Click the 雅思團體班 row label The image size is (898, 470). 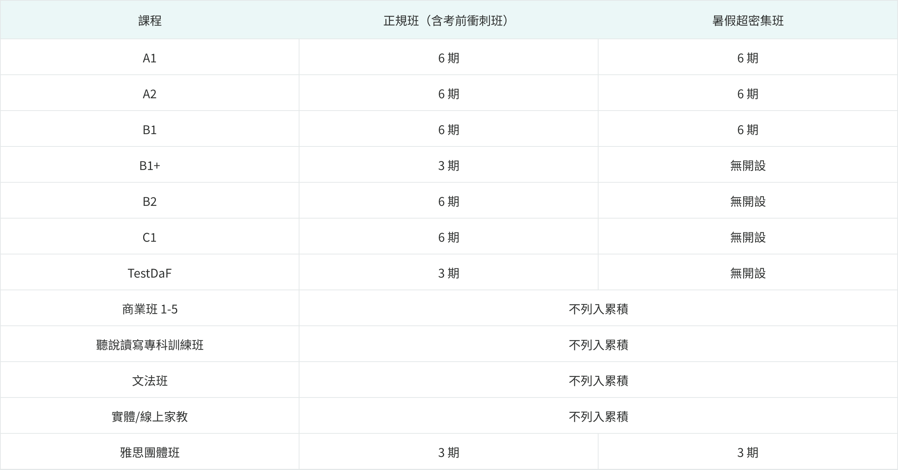tap(150, 453)
